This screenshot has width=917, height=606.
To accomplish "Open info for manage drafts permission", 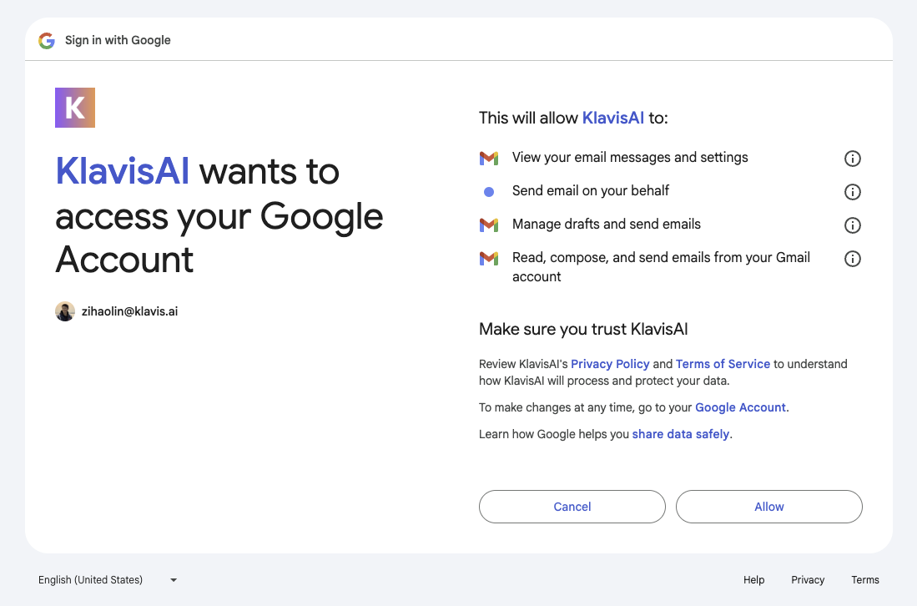I will [852, 225].
